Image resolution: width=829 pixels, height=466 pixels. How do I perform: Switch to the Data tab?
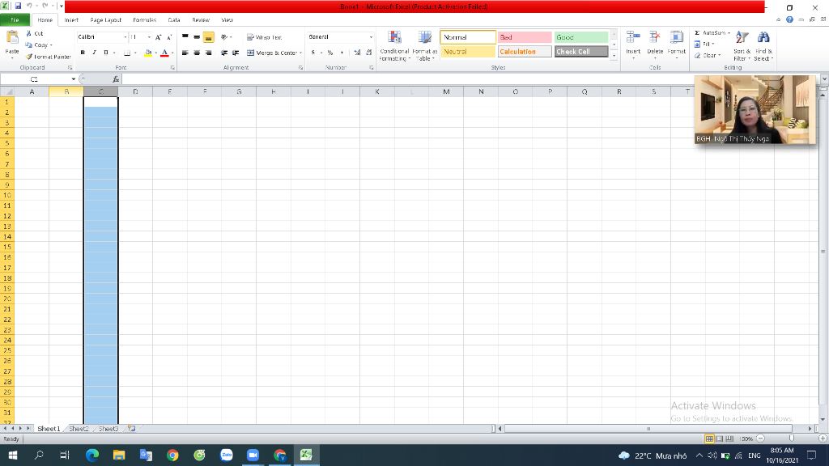174,20
